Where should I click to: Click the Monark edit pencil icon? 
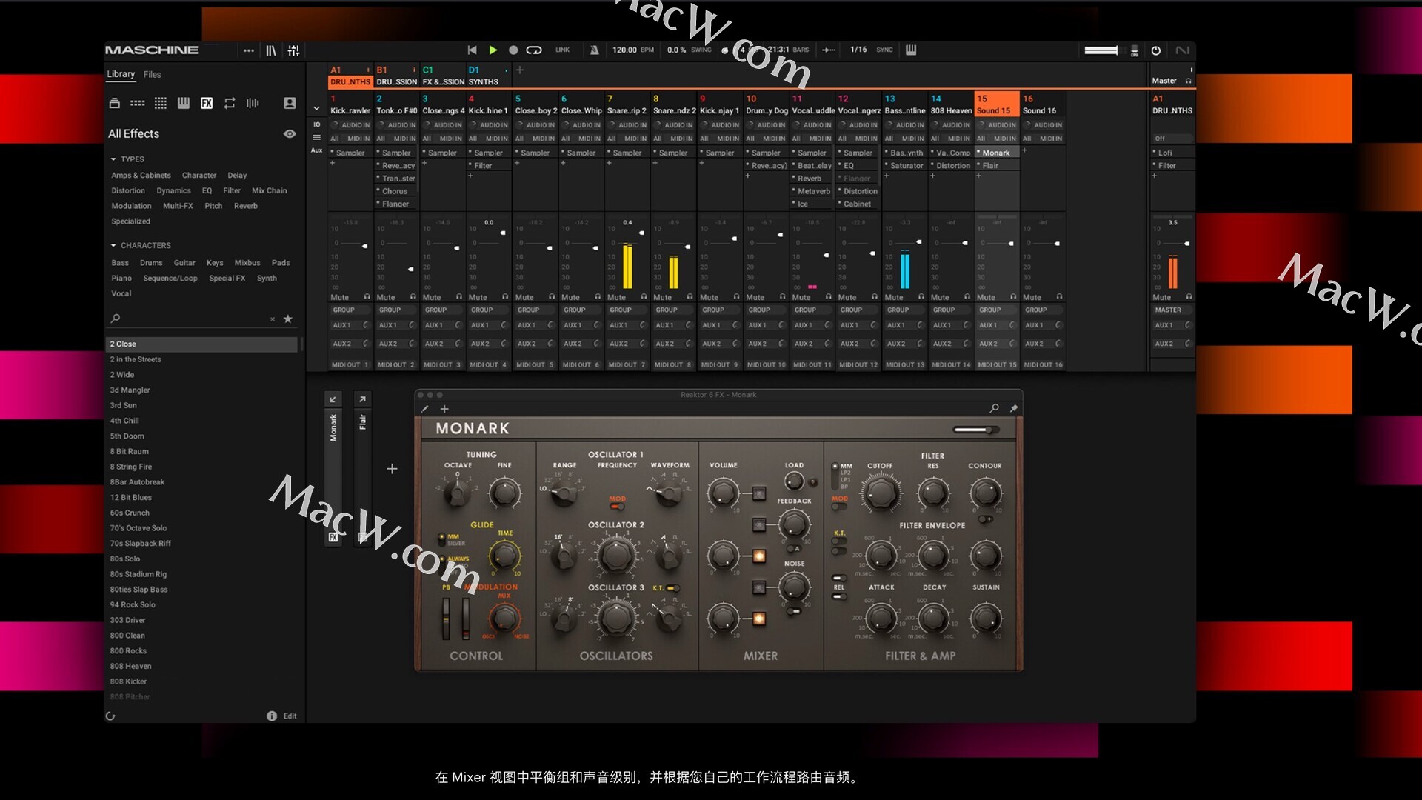425,409
